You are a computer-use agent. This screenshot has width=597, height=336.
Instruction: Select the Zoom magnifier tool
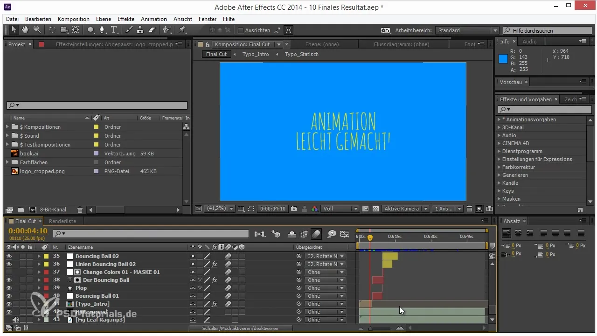[37, 30]
